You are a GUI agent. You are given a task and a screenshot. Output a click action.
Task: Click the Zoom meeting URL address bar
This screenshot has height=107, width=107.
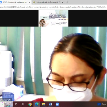[53, 7]
